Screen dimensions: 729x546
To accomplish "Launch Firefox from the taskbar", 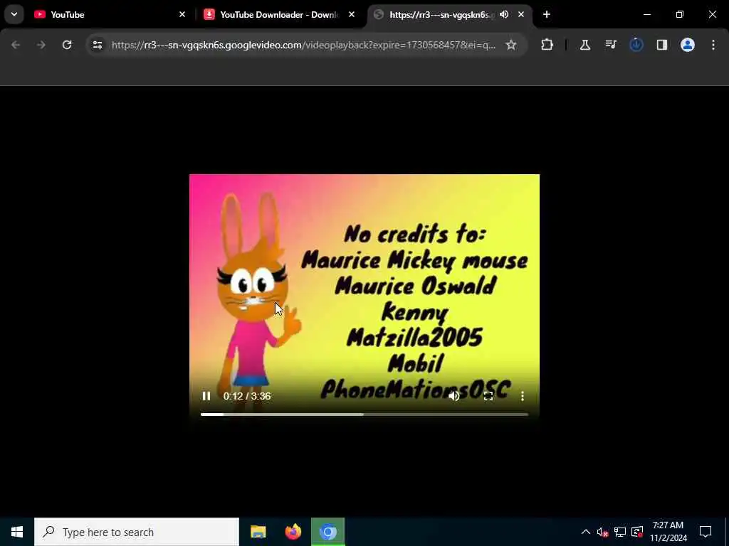I will [293, 532].
